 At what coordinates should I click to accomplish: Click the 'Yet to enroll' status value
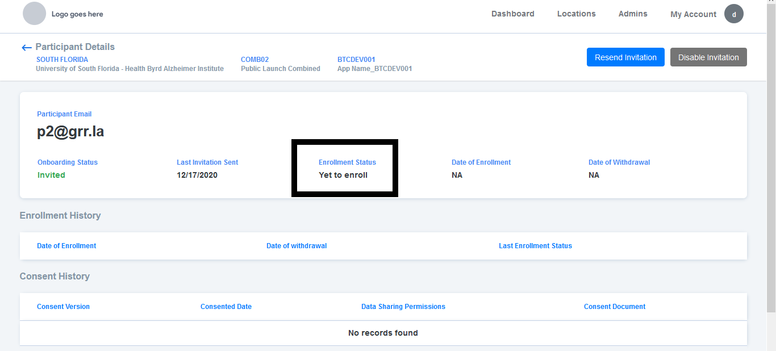pyautogui.click(x=343, y=175)
